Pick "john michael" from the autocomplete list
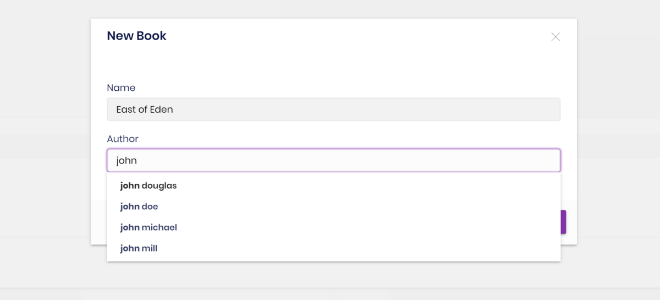Image resolution: width=660 pixels, height=300 pixels. tap(148, 228)
